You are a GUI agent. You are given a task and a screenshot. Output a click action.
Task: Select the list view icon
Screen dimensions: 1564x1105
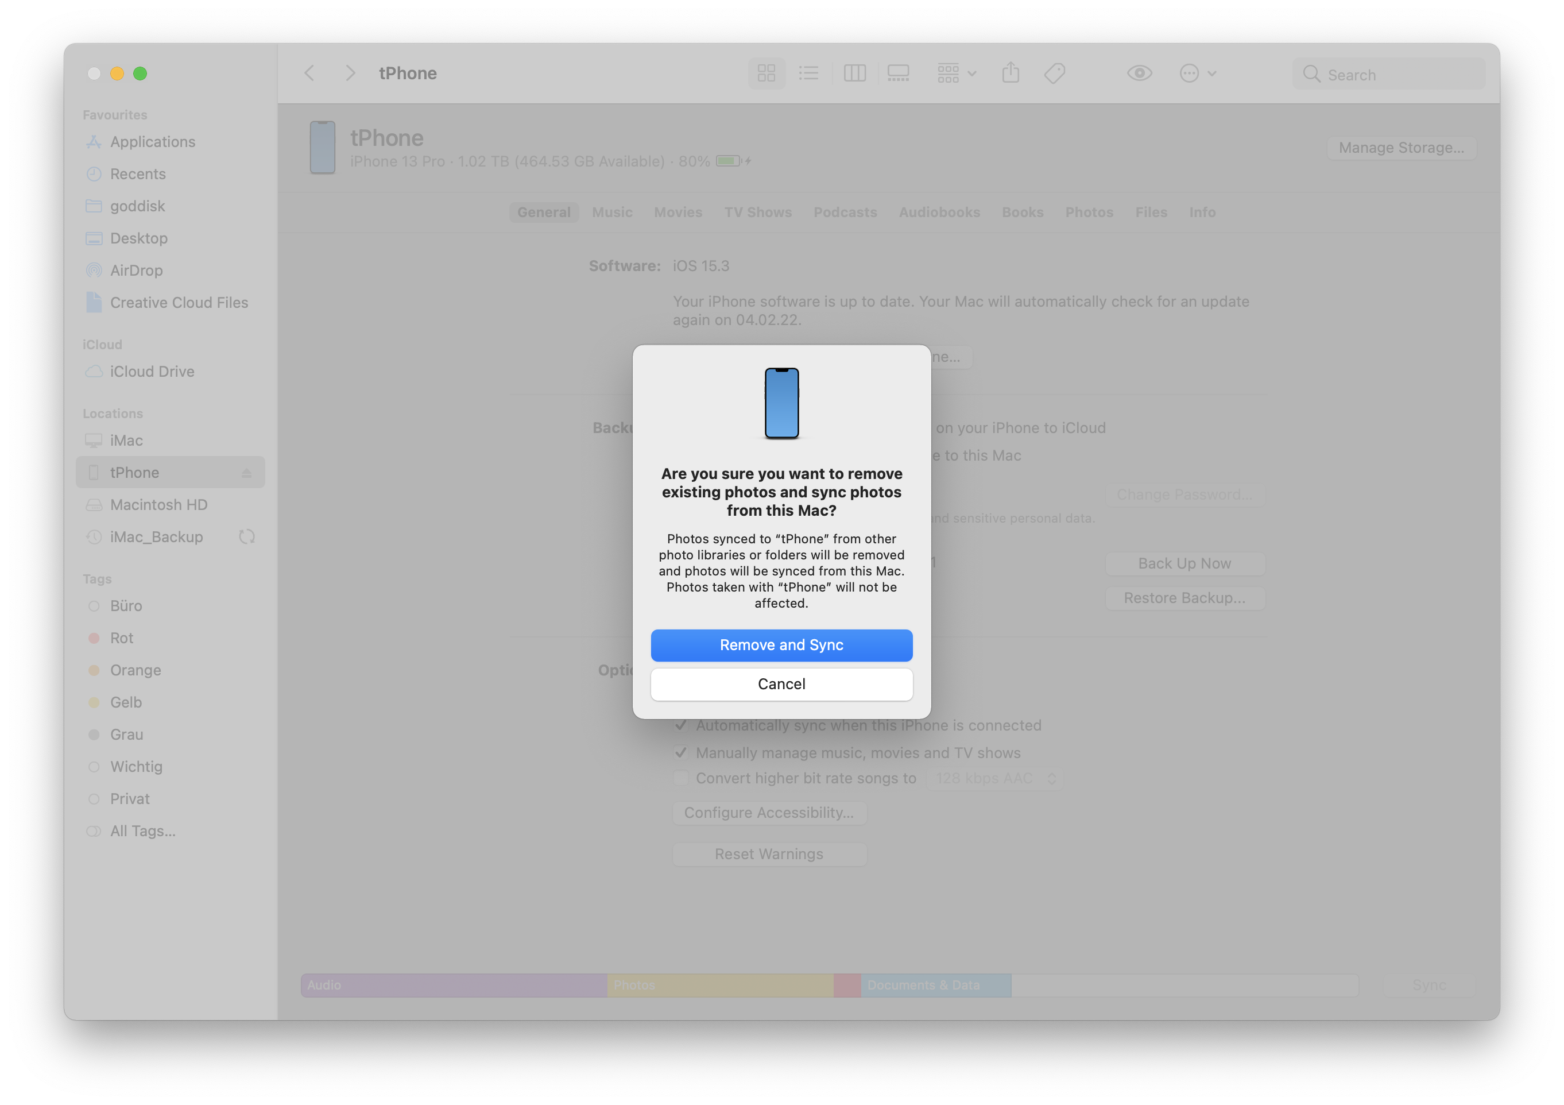(x=808, y=74)
